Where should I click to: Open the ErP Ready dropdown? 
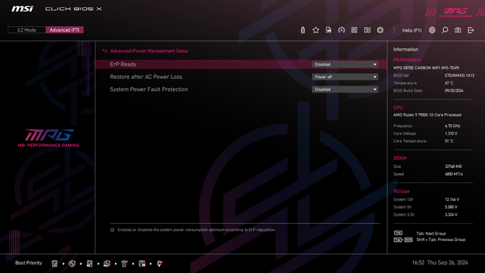345,64
